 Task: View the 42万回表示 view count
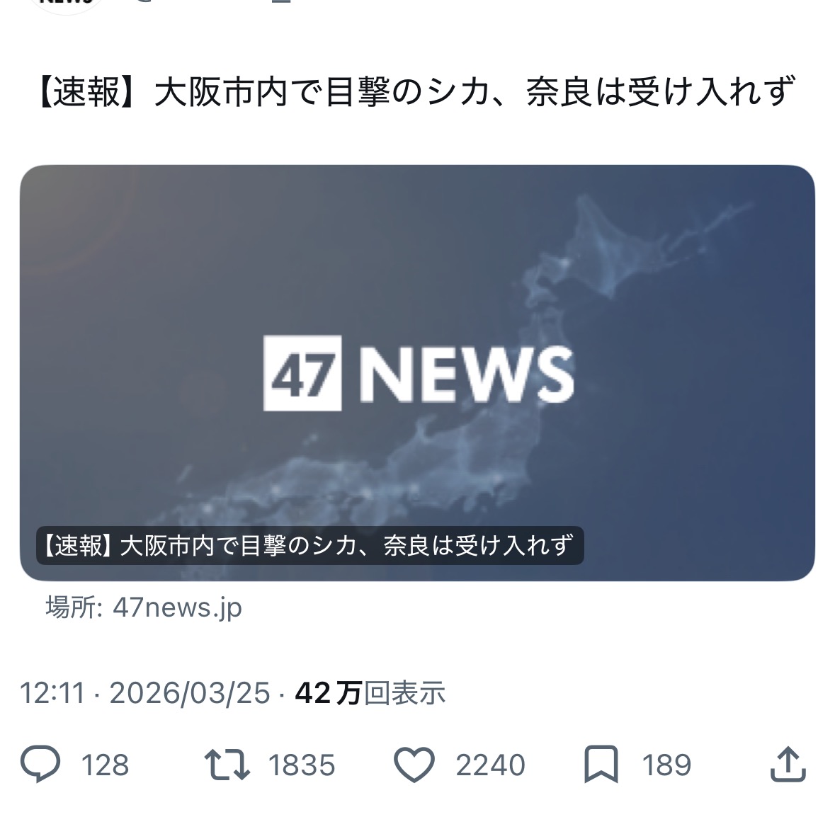click(370, 693)
